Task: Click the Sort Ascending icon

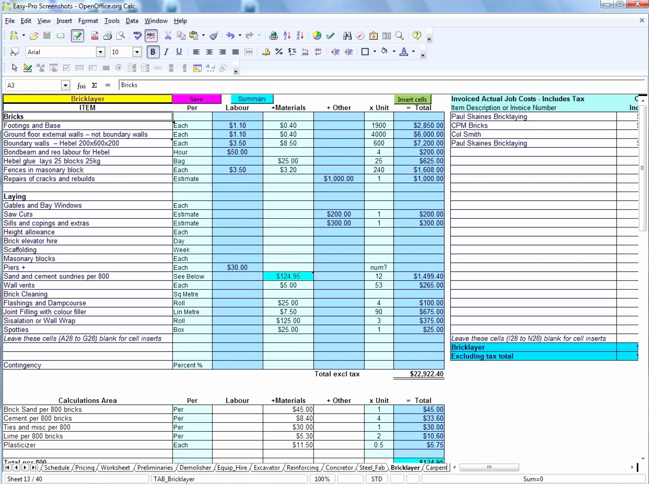Action: 287,35
